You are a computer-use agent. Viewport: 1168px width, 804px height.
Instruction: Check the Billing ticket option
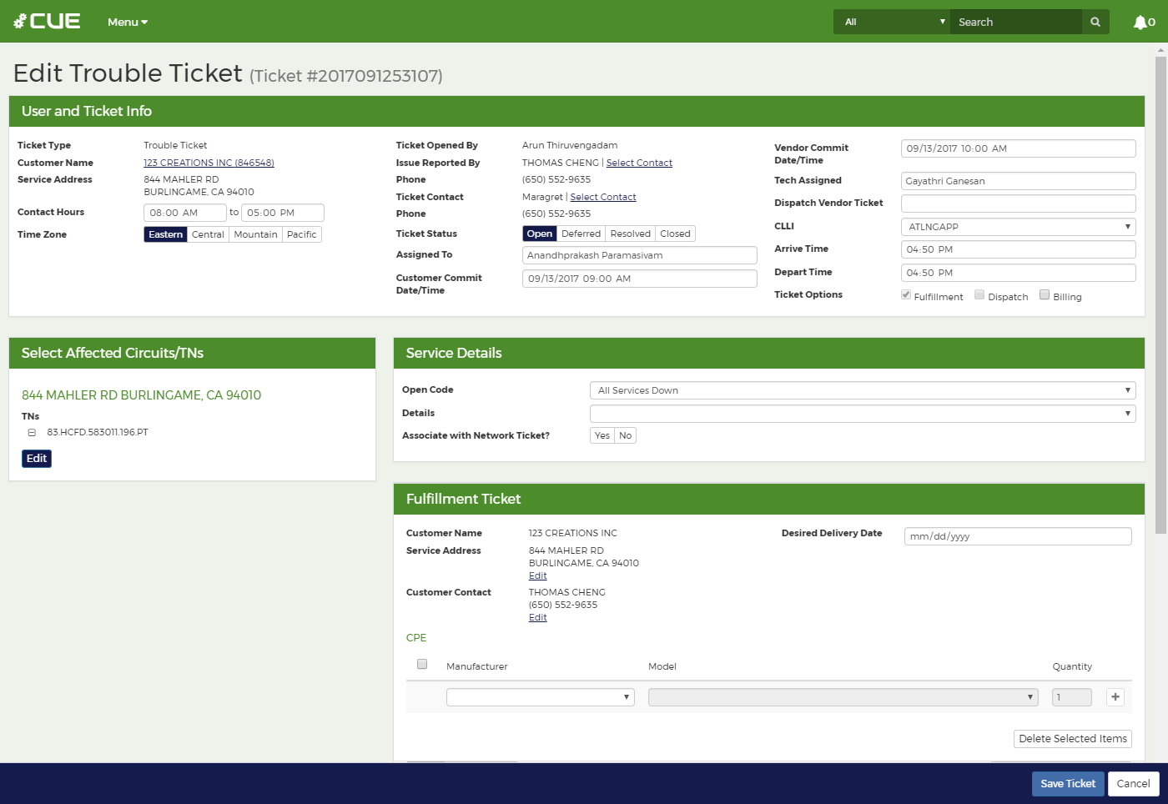pos(1045,295)
